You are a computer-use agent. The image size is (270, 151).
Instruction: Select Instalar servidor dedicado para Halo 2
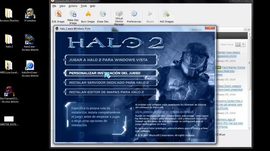[111, 83]
